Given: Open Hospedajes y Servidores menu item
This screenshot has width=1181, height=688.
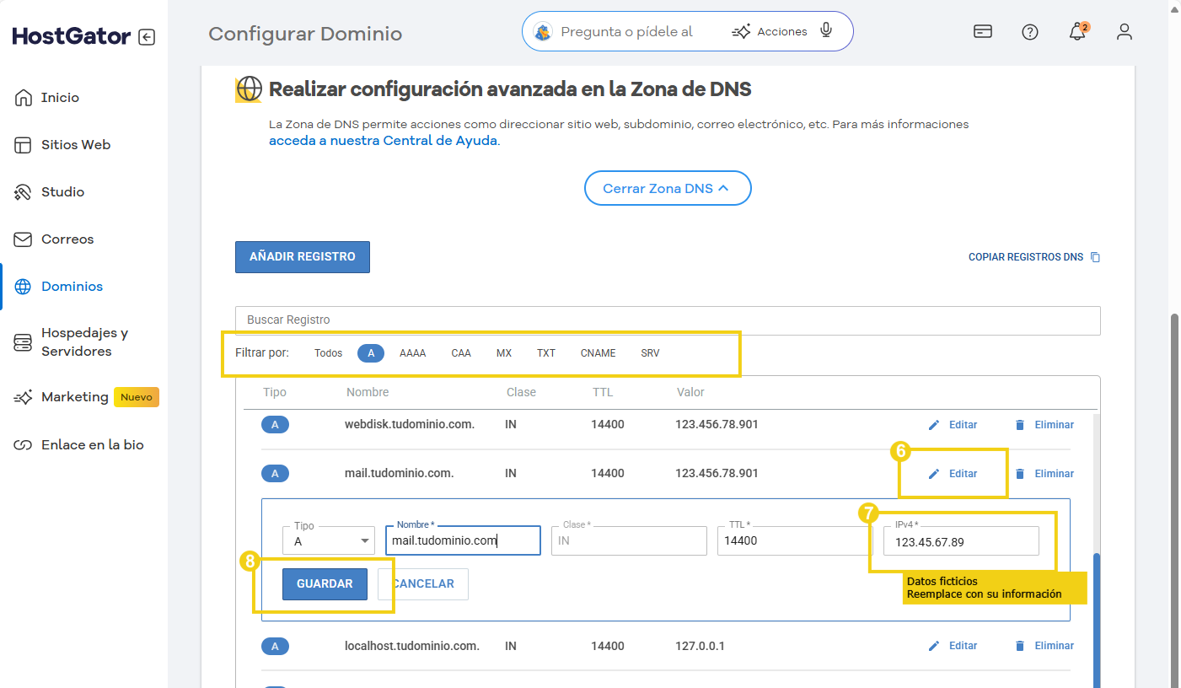Looking at the screenshot, I should click(x=84, y=342).
